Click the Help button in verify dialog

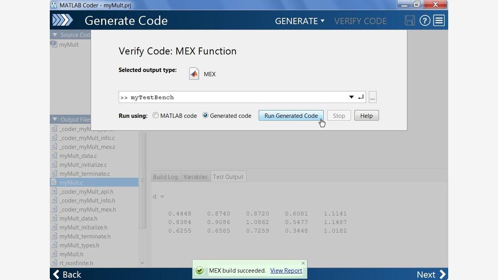pos(367,115)
